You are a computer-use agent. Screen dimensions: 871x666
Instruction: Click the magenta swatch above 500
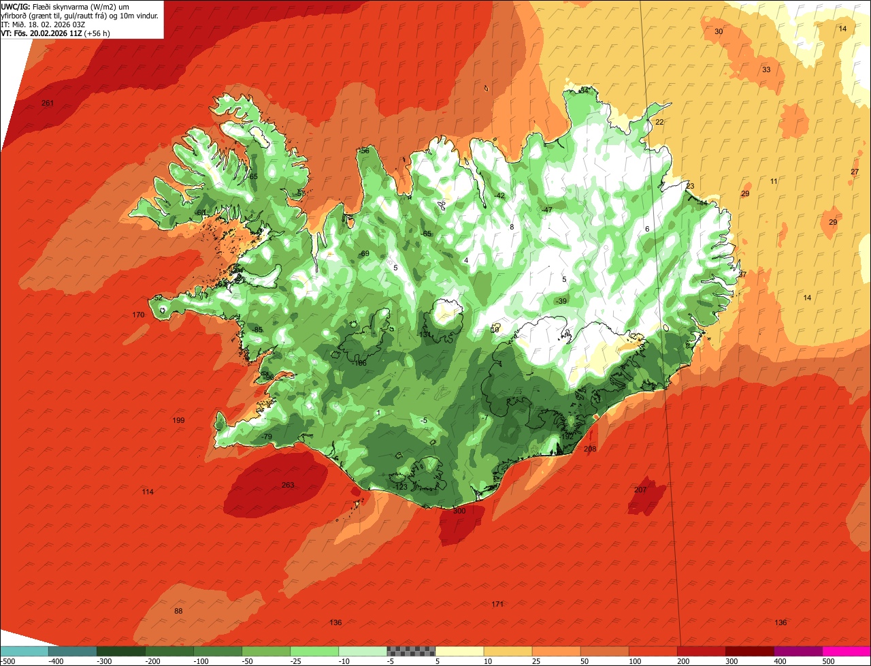click(847, 651)
